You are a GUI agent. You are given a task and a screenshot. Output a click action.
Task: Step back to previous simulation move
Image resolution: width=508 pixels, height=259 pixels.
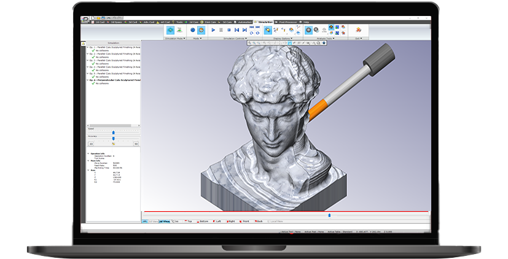[x=237, y=30]
